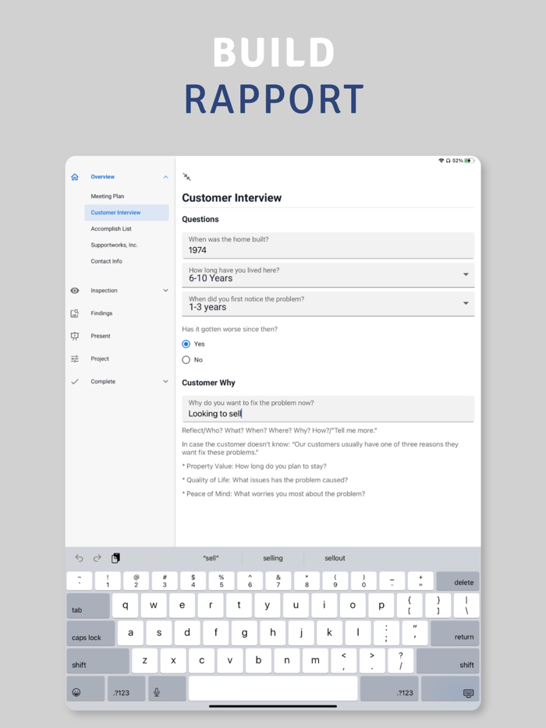
Task: Click the When was the home built field
Action: coord(328,246)
